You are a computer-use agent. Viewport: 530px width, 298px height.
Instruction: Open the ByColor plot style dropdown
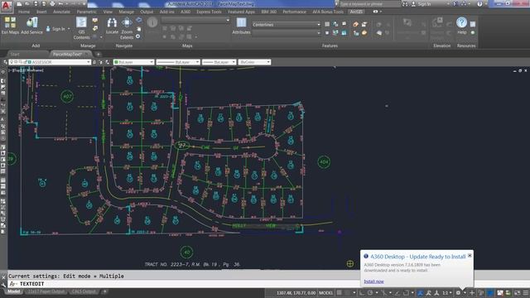[254, 62]
